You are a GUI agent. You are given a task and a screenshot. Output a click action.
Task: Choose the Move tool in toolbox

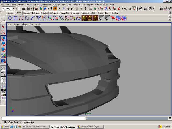click(3, 38)
